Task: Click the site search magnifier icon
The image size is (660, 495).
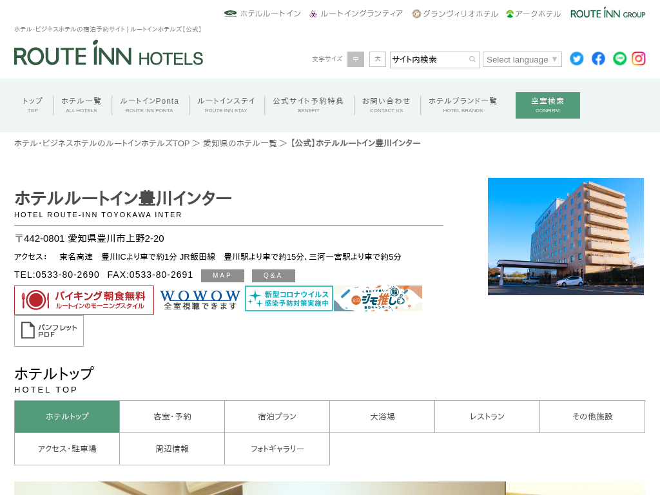Action: click(472, 59)
